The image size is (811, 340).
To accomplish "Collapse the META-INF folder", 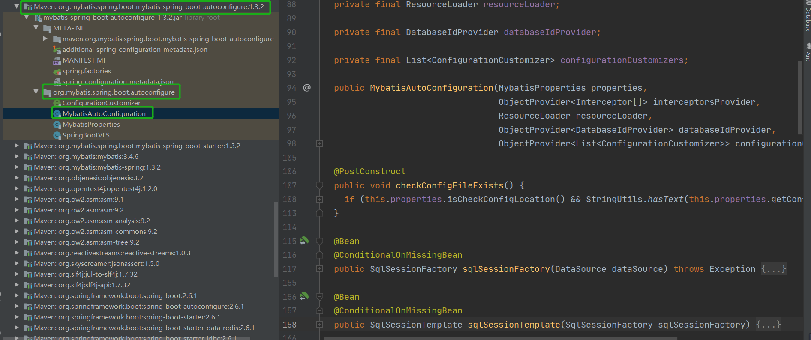I will (36, 28).
